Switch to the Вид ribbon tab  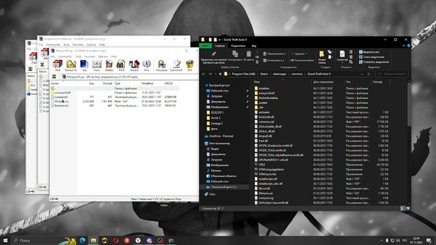(254, 46)
